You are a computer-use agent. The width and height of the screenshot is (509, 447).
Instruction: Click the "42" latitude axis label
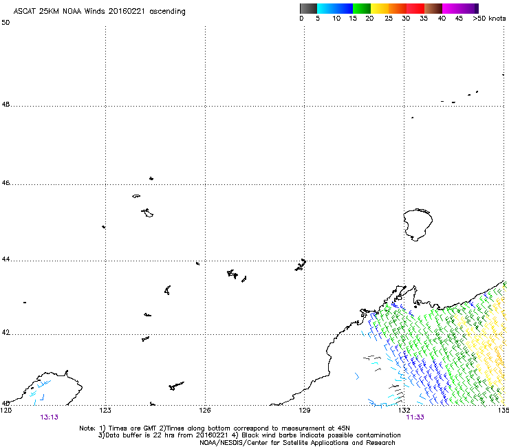tap(6, 333)
